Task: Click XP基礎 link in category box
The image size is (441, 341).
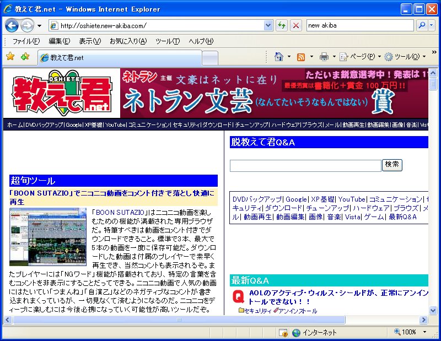Action: tap(322, 199)
